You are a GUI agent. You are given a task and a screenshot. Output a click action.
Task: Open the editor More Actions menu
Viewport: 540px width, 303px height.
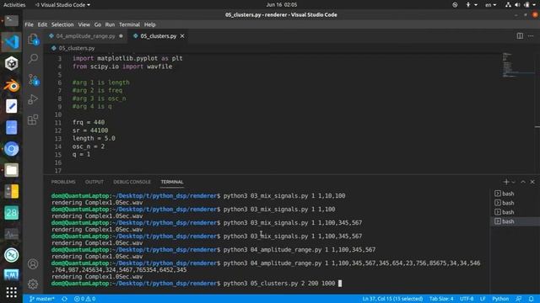[x=531, y=35]
